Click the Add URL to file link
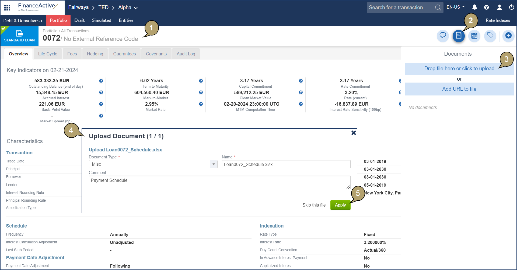The image size is (517, 270). pos(459,89)
